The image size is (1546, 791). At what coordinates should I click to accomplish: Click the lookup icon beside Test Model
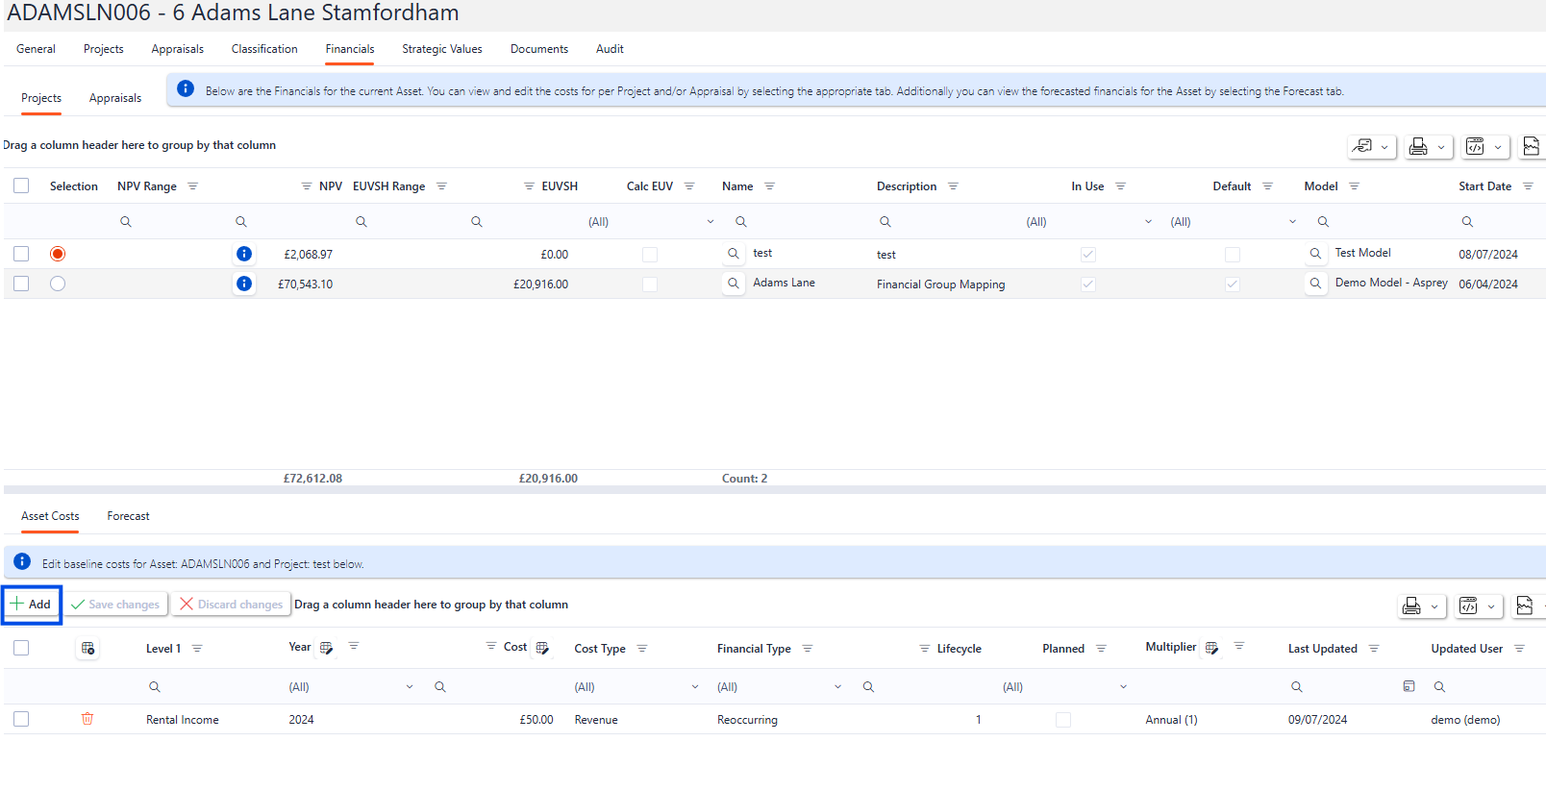point(1315,254)
